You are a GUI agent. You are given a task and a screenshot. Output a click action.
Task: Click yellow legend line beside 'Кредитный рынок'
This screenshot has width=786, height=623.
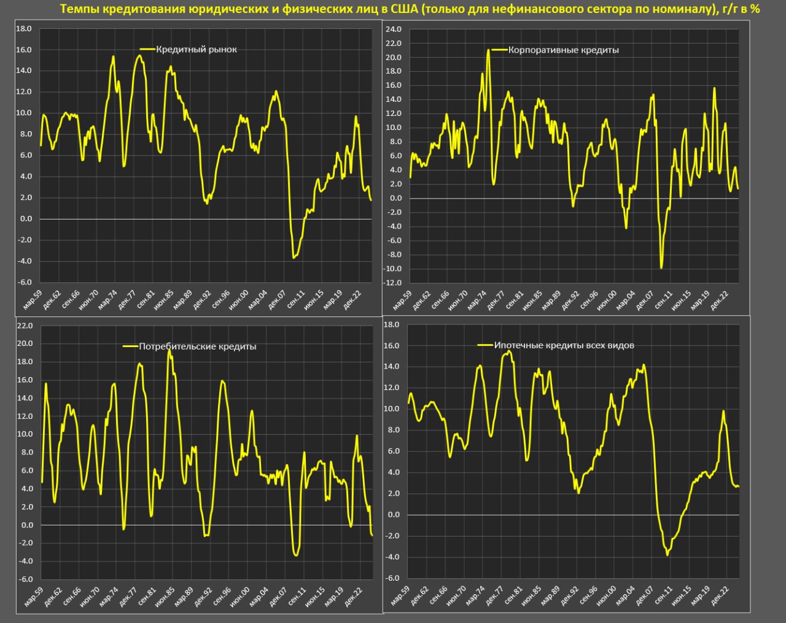pos(147,49)
